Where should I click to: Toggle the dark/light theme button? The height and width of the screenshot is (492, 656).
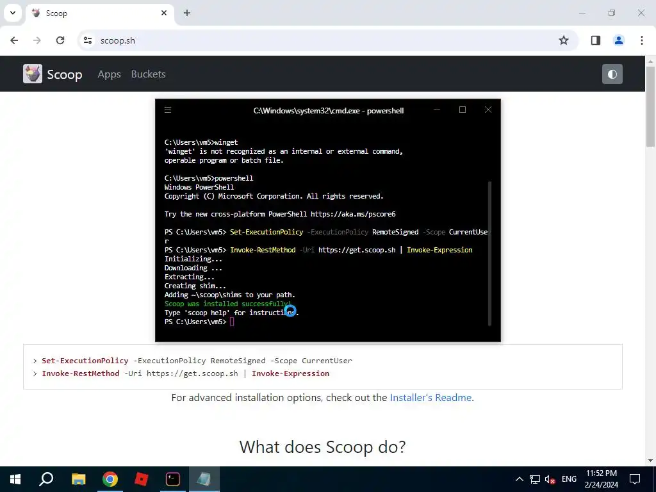click(x=612, y=74)
